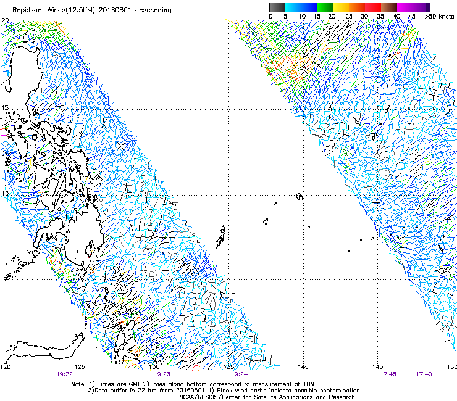Click the 17:48 overpass time label

(388, 374)
